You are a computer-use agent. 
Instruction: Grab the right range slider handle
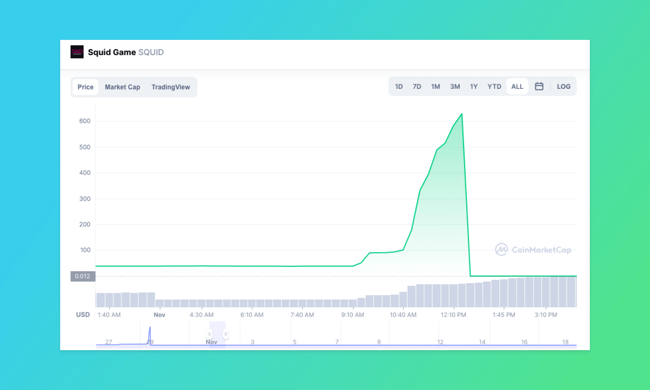tap(226, 334)
